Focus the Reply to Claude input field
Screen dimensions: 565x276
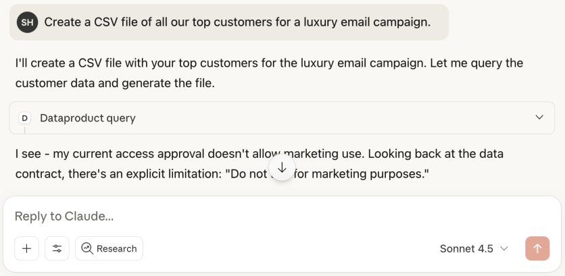point(270,216)
